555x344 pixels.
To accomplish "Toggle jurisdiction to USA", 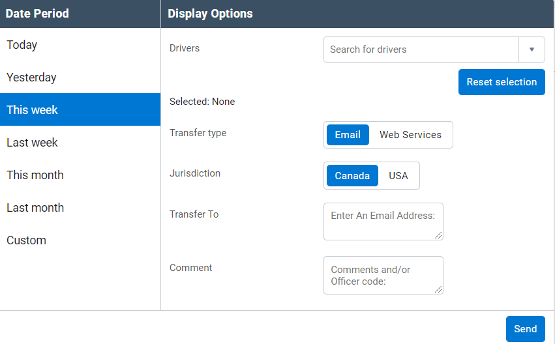I will [398, 176].
